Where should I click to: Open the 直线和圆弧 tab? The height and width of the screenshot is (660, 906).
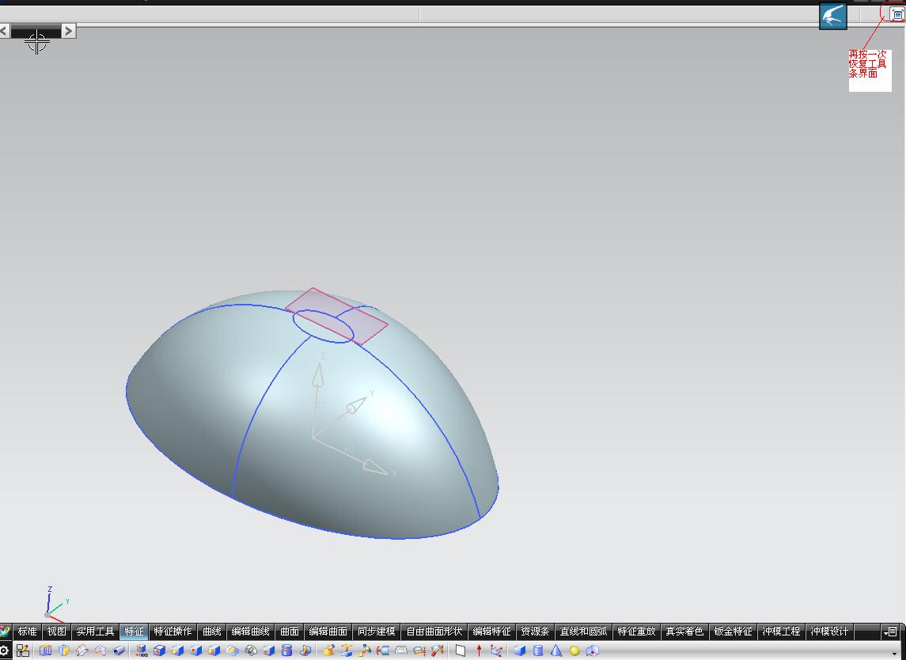point(583,631)
